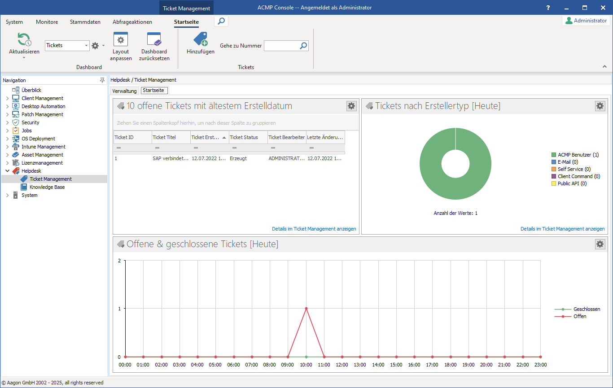This screenshot has width=613, height=388.
Task: Click the green ACMP Benutzer legend swatch
Action: pos(554,154)
